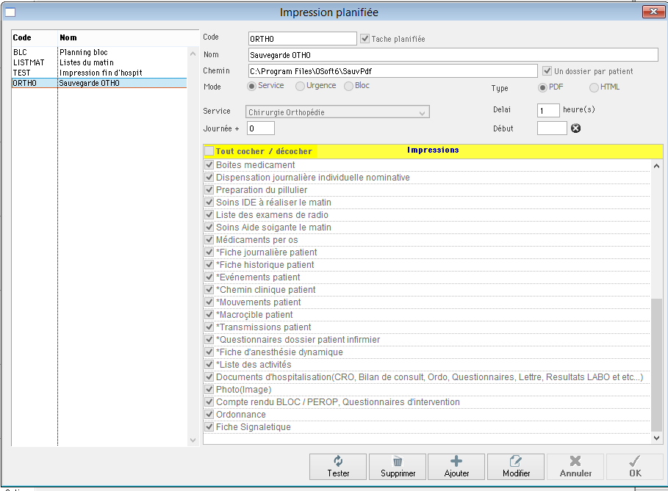Click the task list down arrow
This screenshot has height=491, width=668.
coord(193,440)
